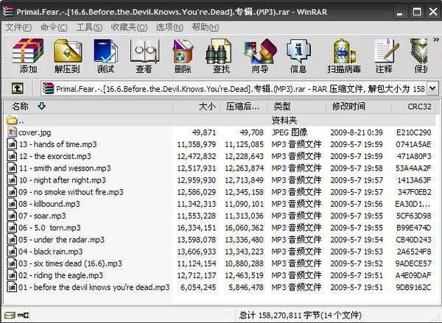The height and width of the screenshot is (323, 442).
Task: Show archive 信息 (Info)
Action: pos(298,56)
